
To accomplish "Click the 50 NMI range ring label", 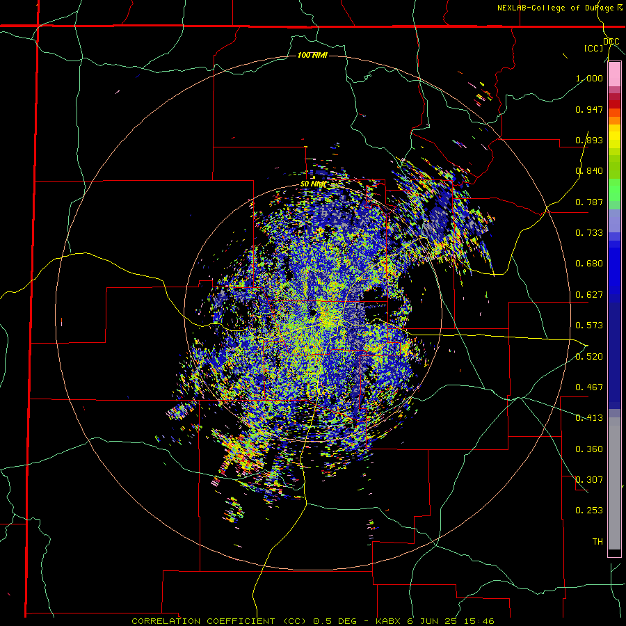I will coord(313,184).
